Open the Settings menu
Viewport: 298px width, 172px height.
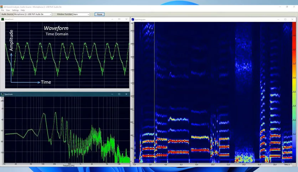coord(15,10)
